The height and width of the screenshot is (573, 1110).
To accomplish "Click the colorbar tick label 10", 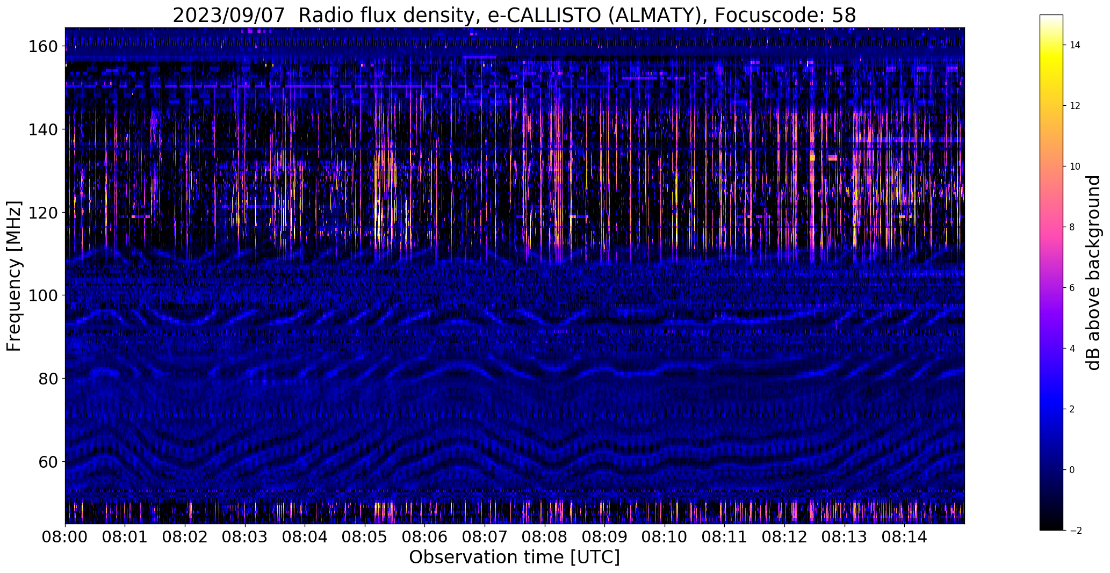I will pos(1075,166).
